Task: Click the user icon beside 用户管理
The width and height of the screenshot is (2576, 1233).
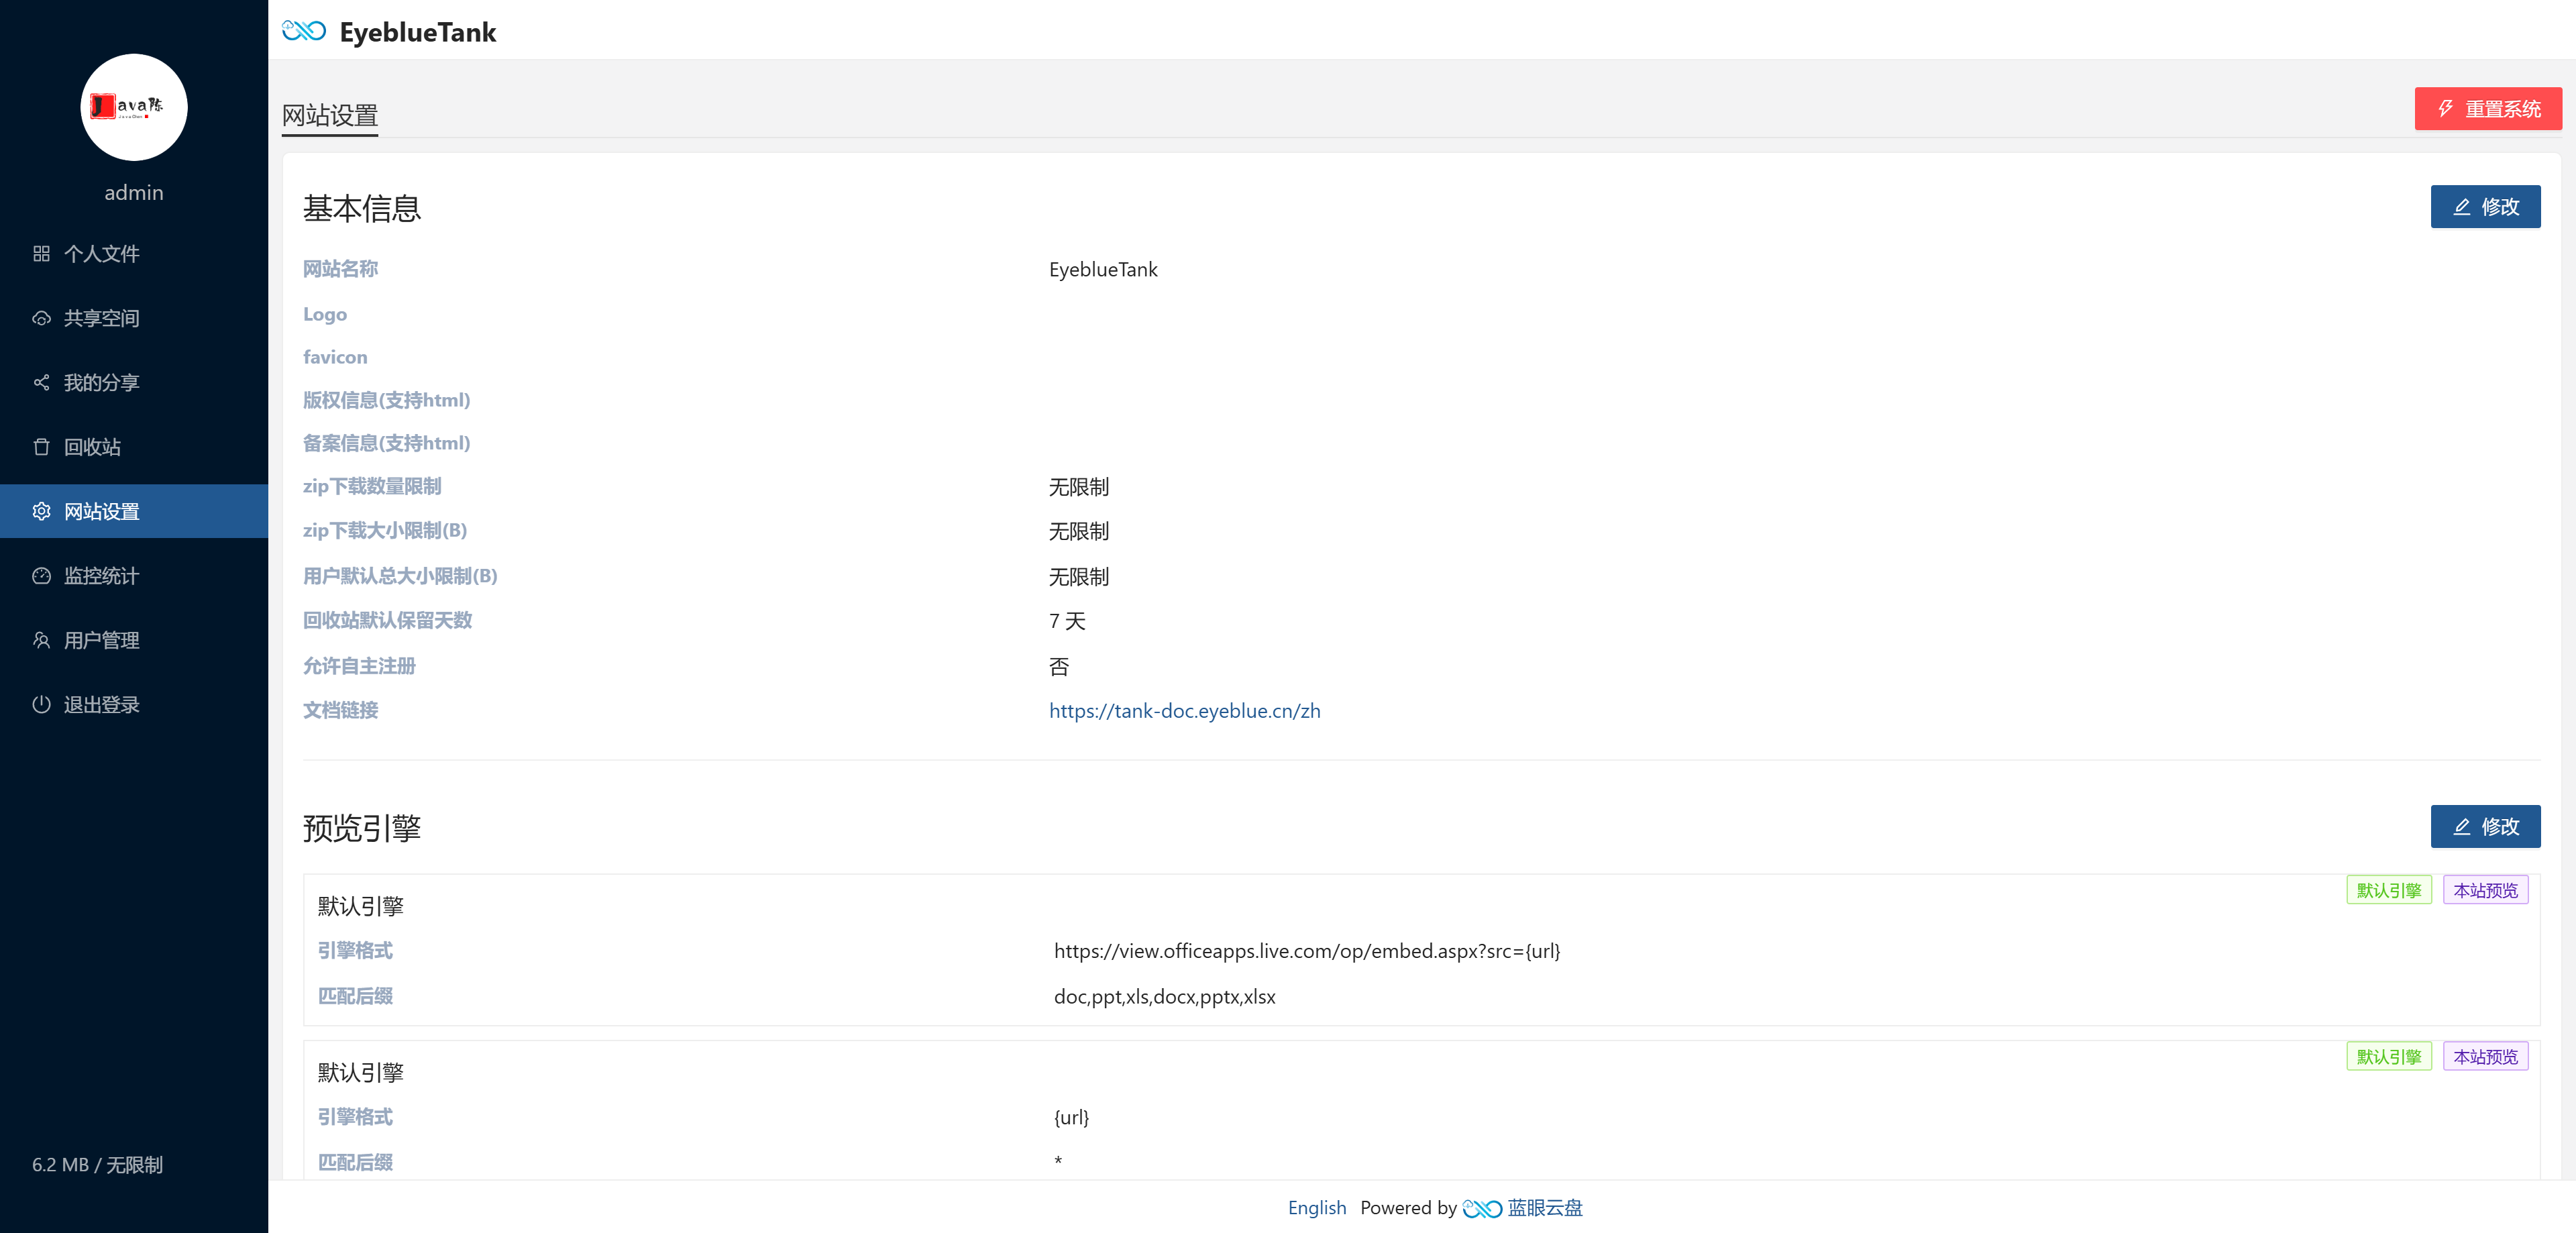Action: (41, 640)
